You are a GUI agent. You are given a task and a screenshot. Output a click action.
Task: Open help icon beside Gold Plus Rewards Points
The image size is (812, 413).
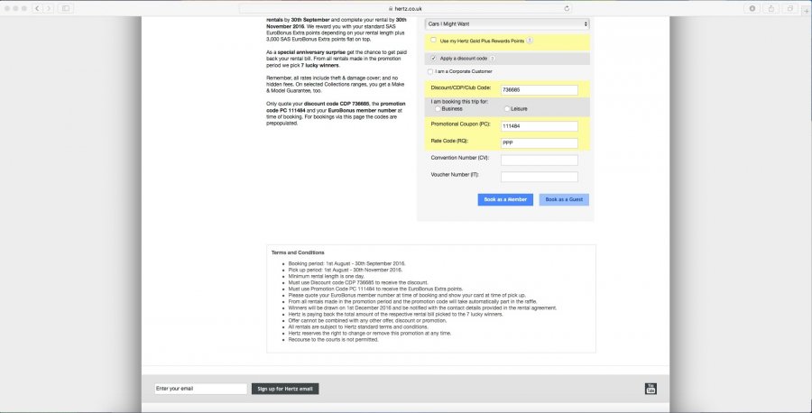tap(530, 41)
